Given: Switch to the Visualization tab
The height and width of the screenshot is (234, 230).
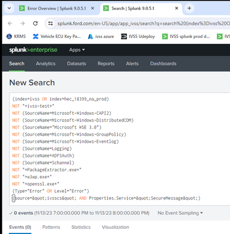Looking at the screenshot, I should (x=116, y=227).
